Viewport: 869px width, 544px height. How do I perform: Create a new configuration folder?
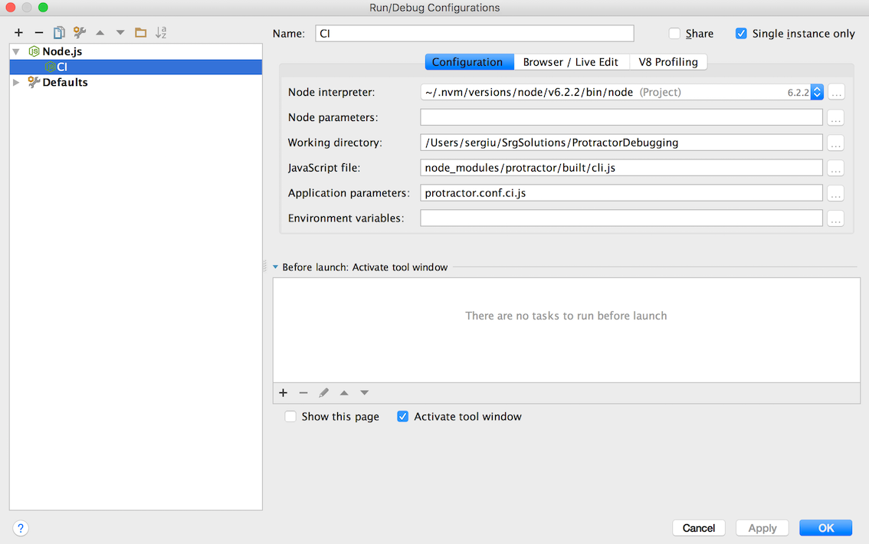pos(140,32)
